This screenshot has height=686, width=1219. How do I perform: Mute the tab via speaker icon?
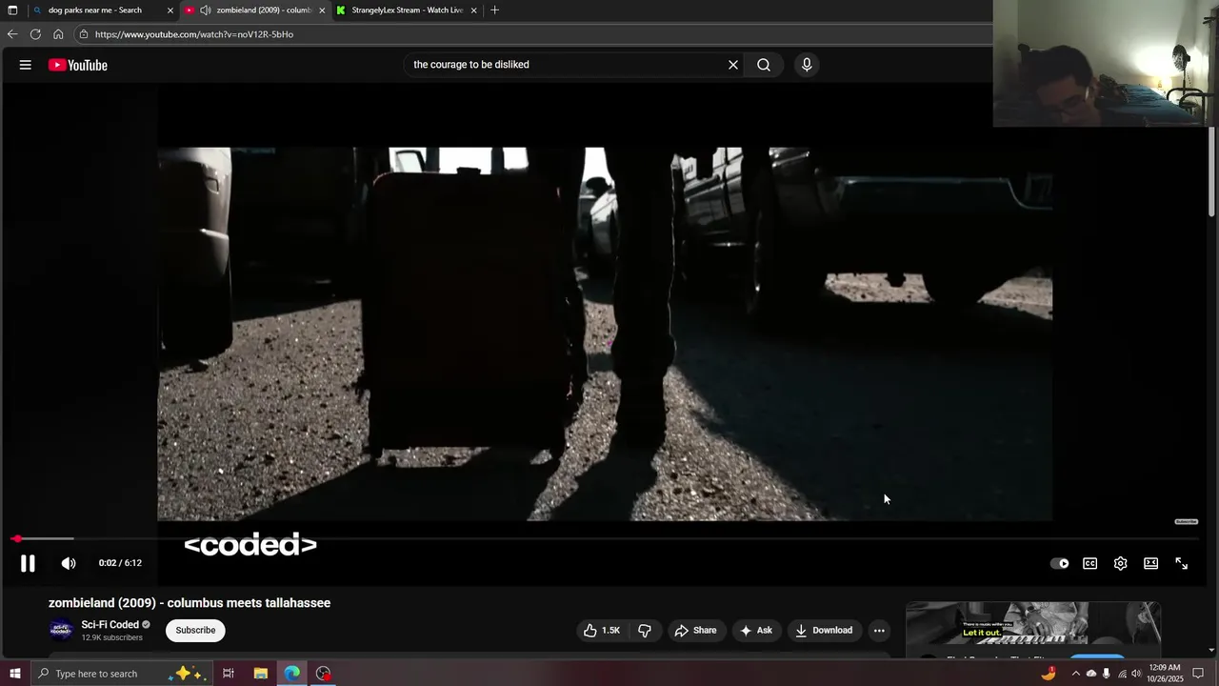pyautogui.click(x=205, y=10)
